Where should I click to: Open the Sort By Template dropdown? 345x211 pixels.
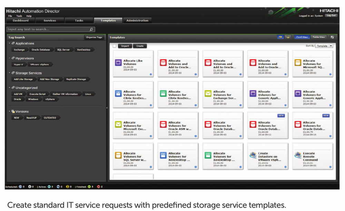coord(324,46)
